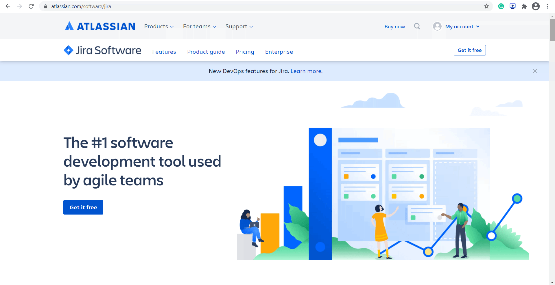
Task: Open the Features tab
Action: pos(164,52)
